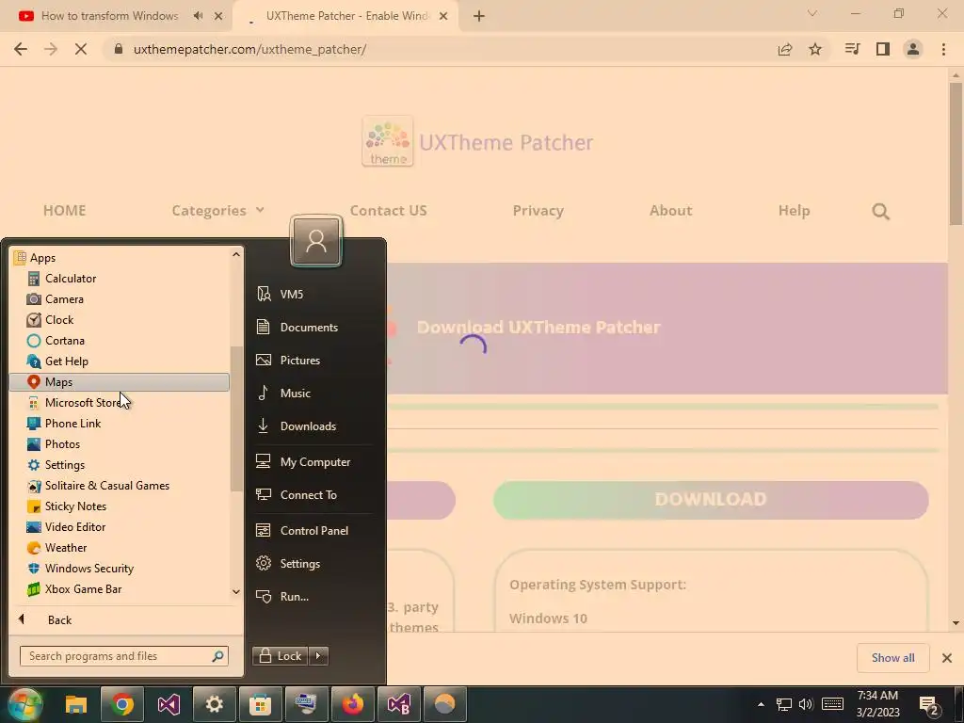Open the website search icon
This screenshot has width=964, height=723.
pyautogui.click(x=880, y=212)
